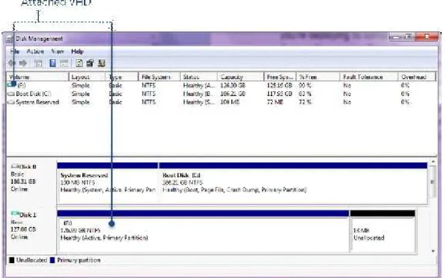
Task: Click the Refresh toolbar icon
Action: coord(79,63)
